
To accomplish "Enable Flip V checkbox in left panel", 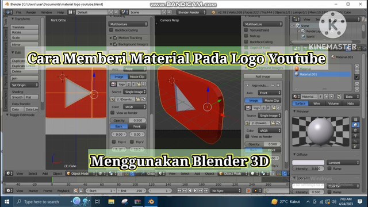I will click(132, 142).
